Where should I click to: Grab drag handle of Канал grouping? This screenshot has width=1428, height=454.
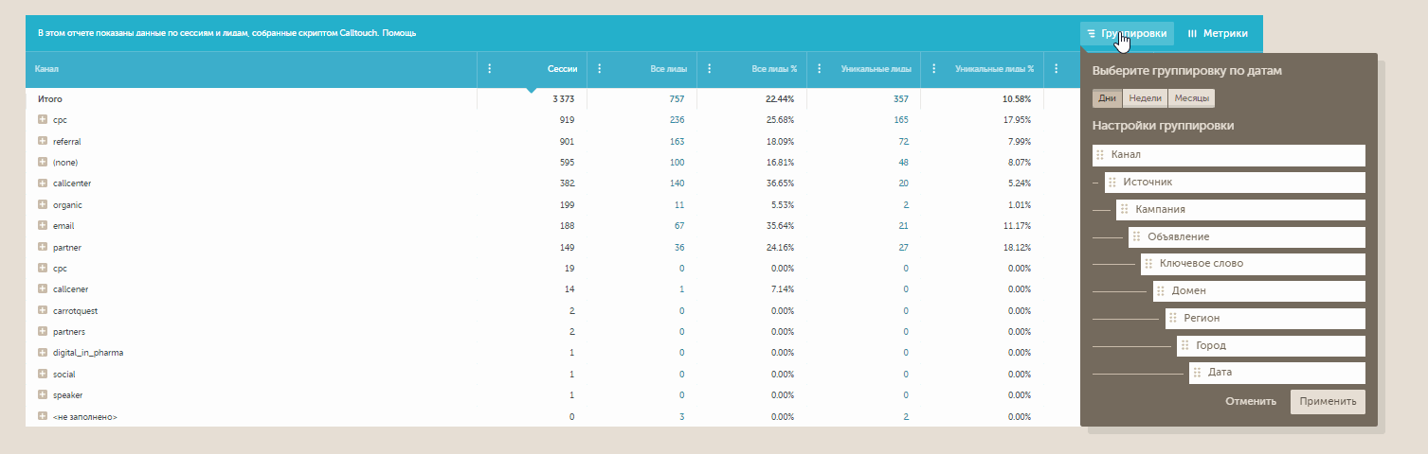[1100, 155]
